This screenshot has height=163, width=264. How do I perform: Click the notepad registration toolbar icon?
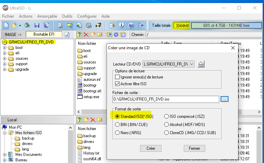112,25
